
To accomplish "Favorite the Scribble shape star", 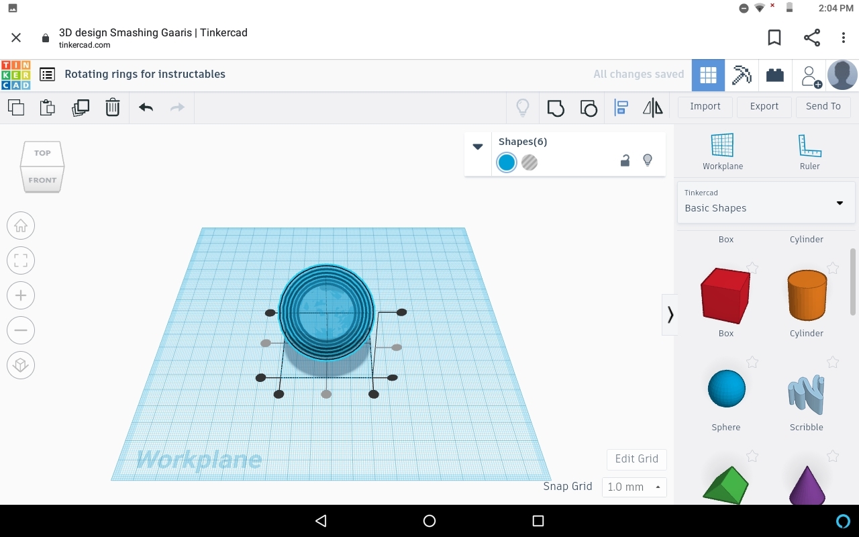I will tap(833, 362).
